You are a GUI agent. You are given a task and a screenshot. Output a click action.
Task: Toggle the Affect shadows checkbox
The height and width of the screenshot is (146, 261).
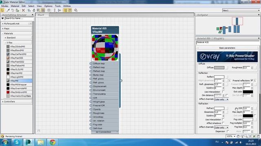[223, 123]
